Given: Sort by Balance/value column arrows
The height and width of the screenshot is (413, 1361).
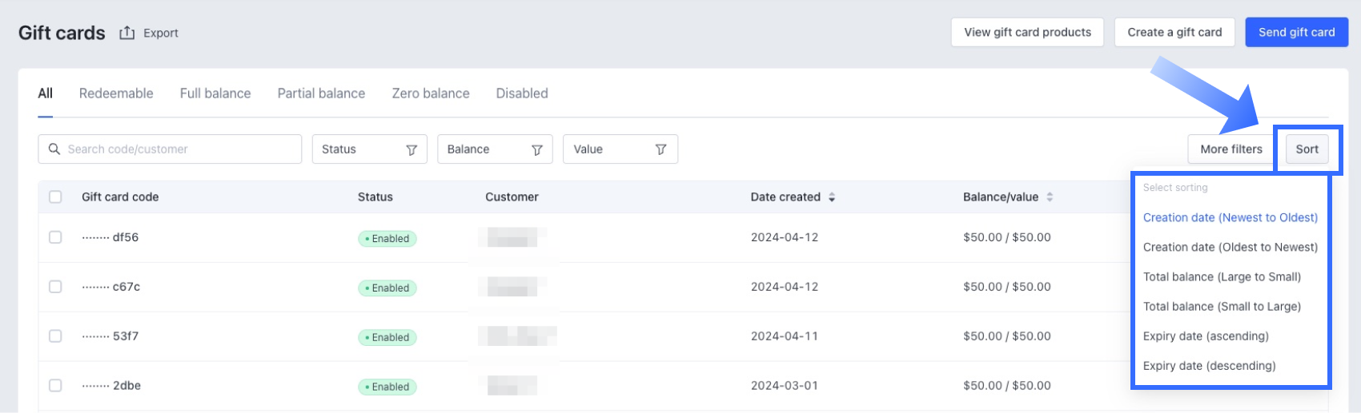Looking at the screenshot, I should pos(1050,197).
